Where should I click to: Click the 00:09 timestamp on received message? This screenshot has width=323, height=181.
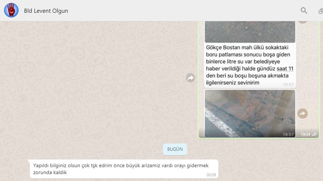[x=211, y=175]
